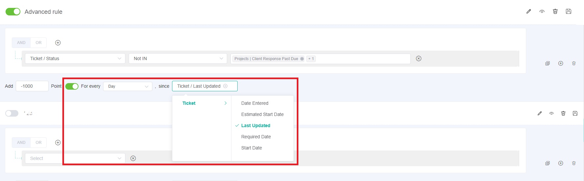This screenshot has height=181, width=584.
Task: Disable the Advanced rule toggle
Action: tap(13, 12)
